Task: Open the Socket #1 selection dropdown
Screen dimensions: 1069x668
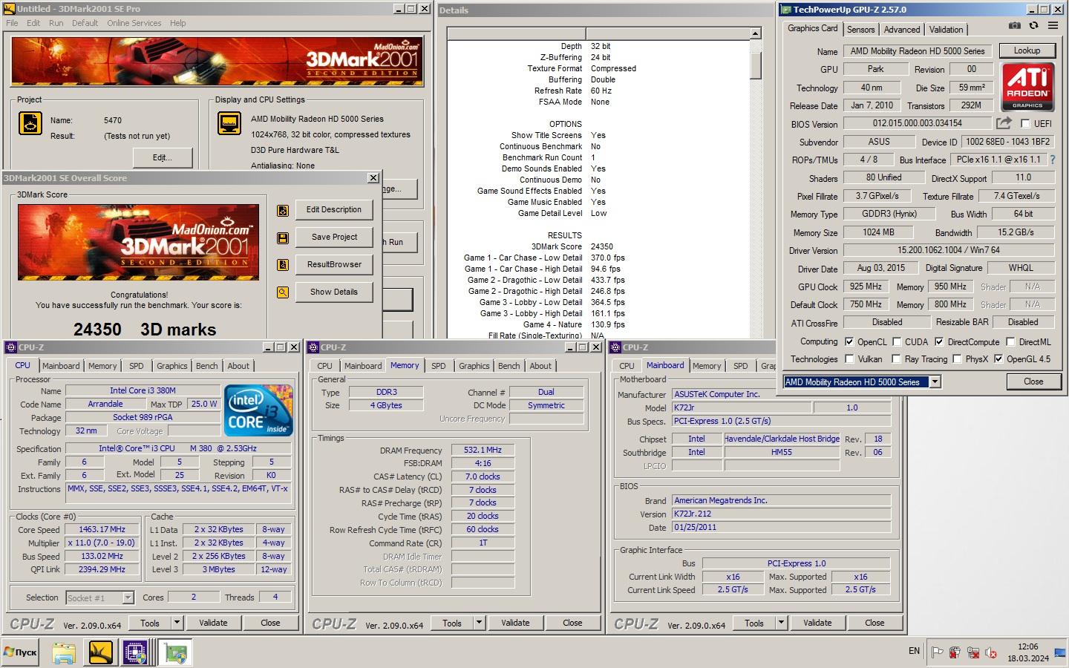Action: point(128,597)
